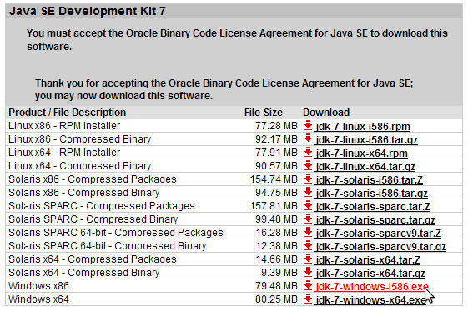Download jdk-7-solaris-i586.tar.Z file link
The height and width of the screenshot is (312, 468).
pos(370,180)
